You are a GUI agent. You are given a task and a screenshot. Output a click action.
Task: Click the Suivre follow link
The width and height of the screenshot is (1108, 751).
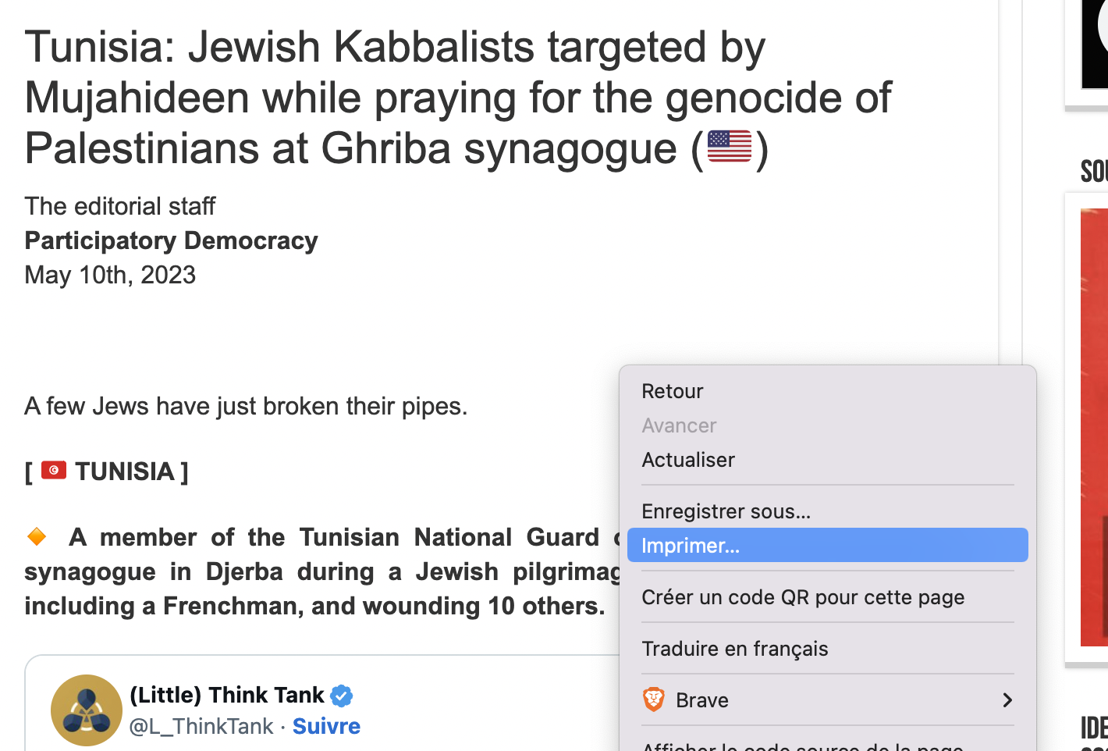(326, 726)
